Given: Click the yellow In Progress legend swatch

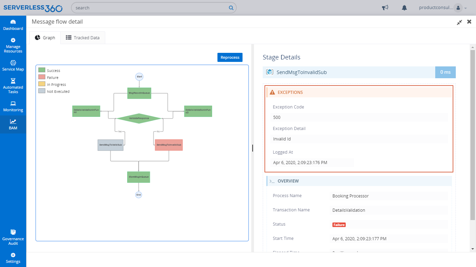Looking at the screenshot, I should pyautogui.click(x=42, y=84).
